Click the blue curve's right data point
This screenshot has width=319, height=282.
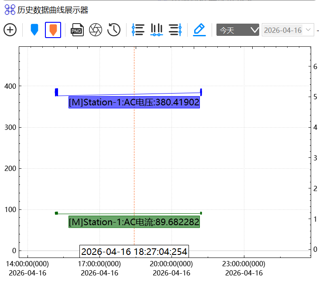pyautogui.click(x=201, y=92)
